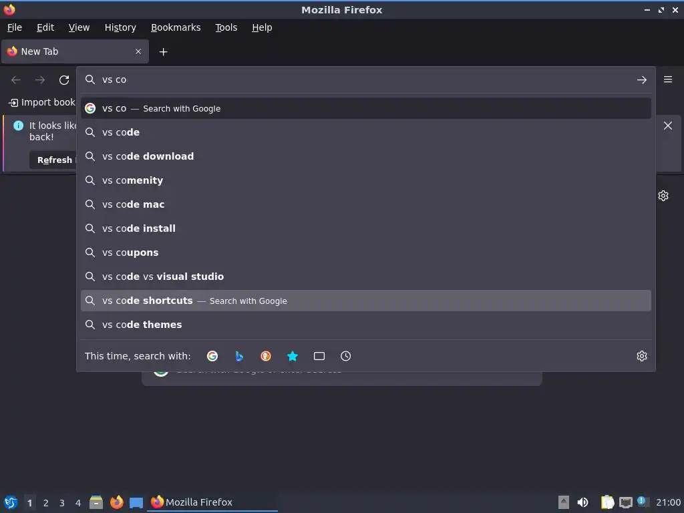Open the Tools menu
Screen dimensions: 684x513
pos(226,27)
